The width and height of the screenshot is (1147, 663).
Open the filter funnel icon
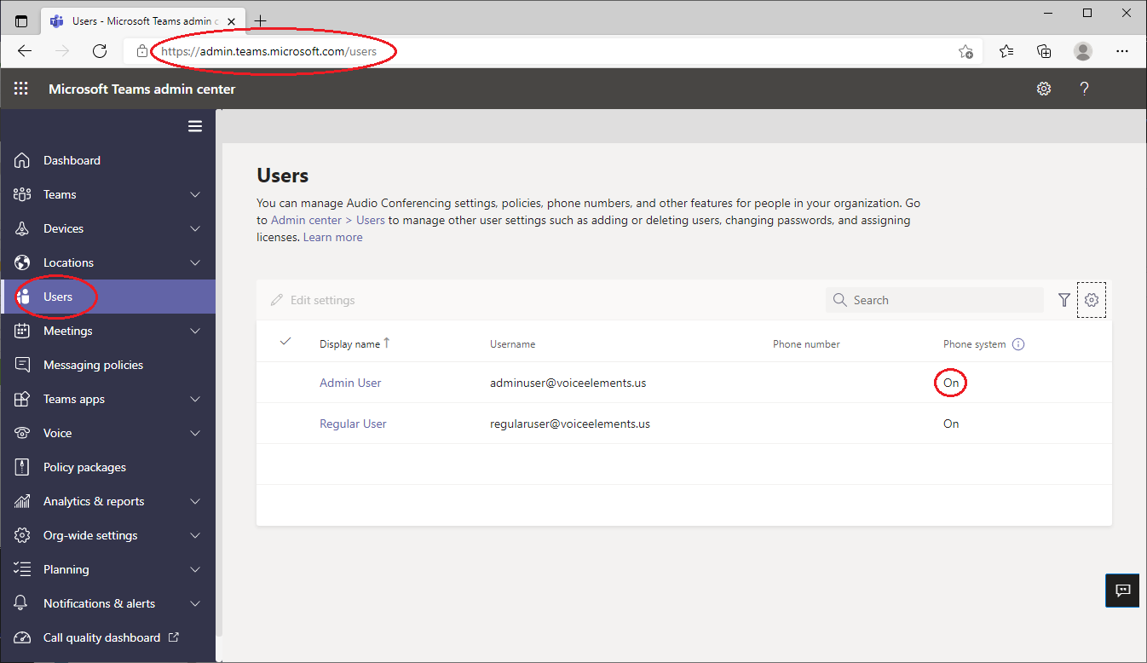(x=1064, y=300)
